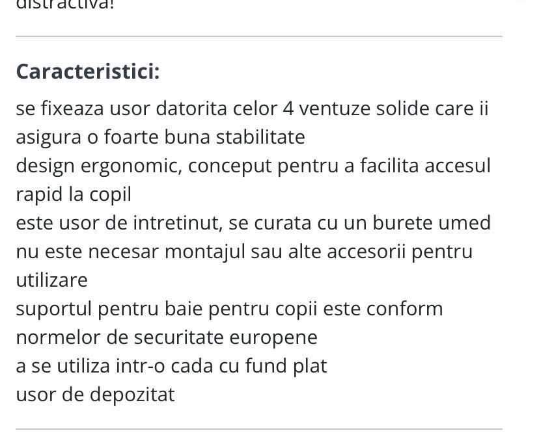Screen dimensions: 539x446
Task: Click the line "asigura o foarte buna stabilitate"
Action: coord(160,137)
